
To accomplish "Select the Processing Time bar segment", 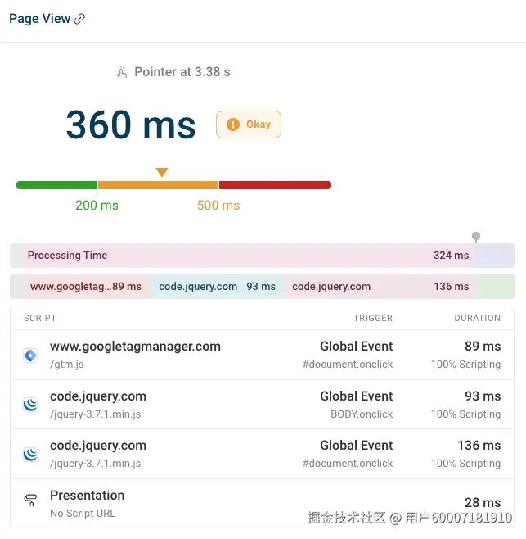I will (248, 256).
